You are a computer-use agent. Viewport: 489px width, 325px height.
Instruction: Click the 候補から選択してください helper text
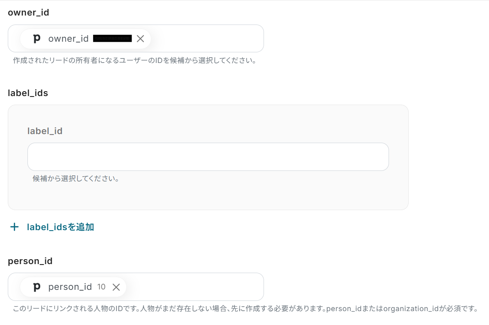pyautogui.click(x=76, y=179)
